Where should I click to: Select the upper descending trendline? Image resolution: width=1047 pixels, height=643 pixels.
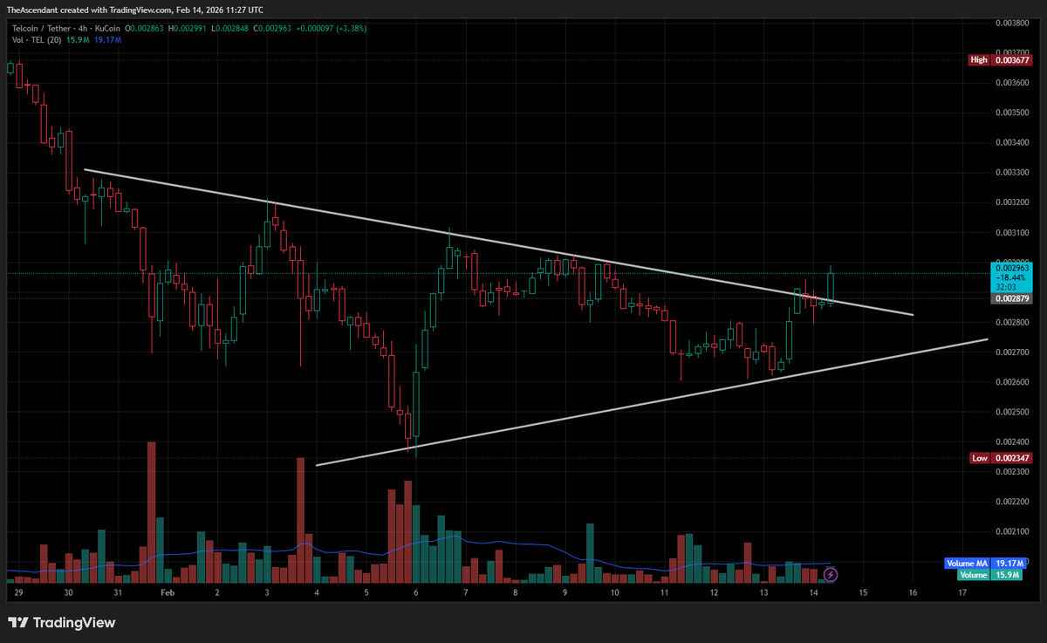click(x=498, y=242)
